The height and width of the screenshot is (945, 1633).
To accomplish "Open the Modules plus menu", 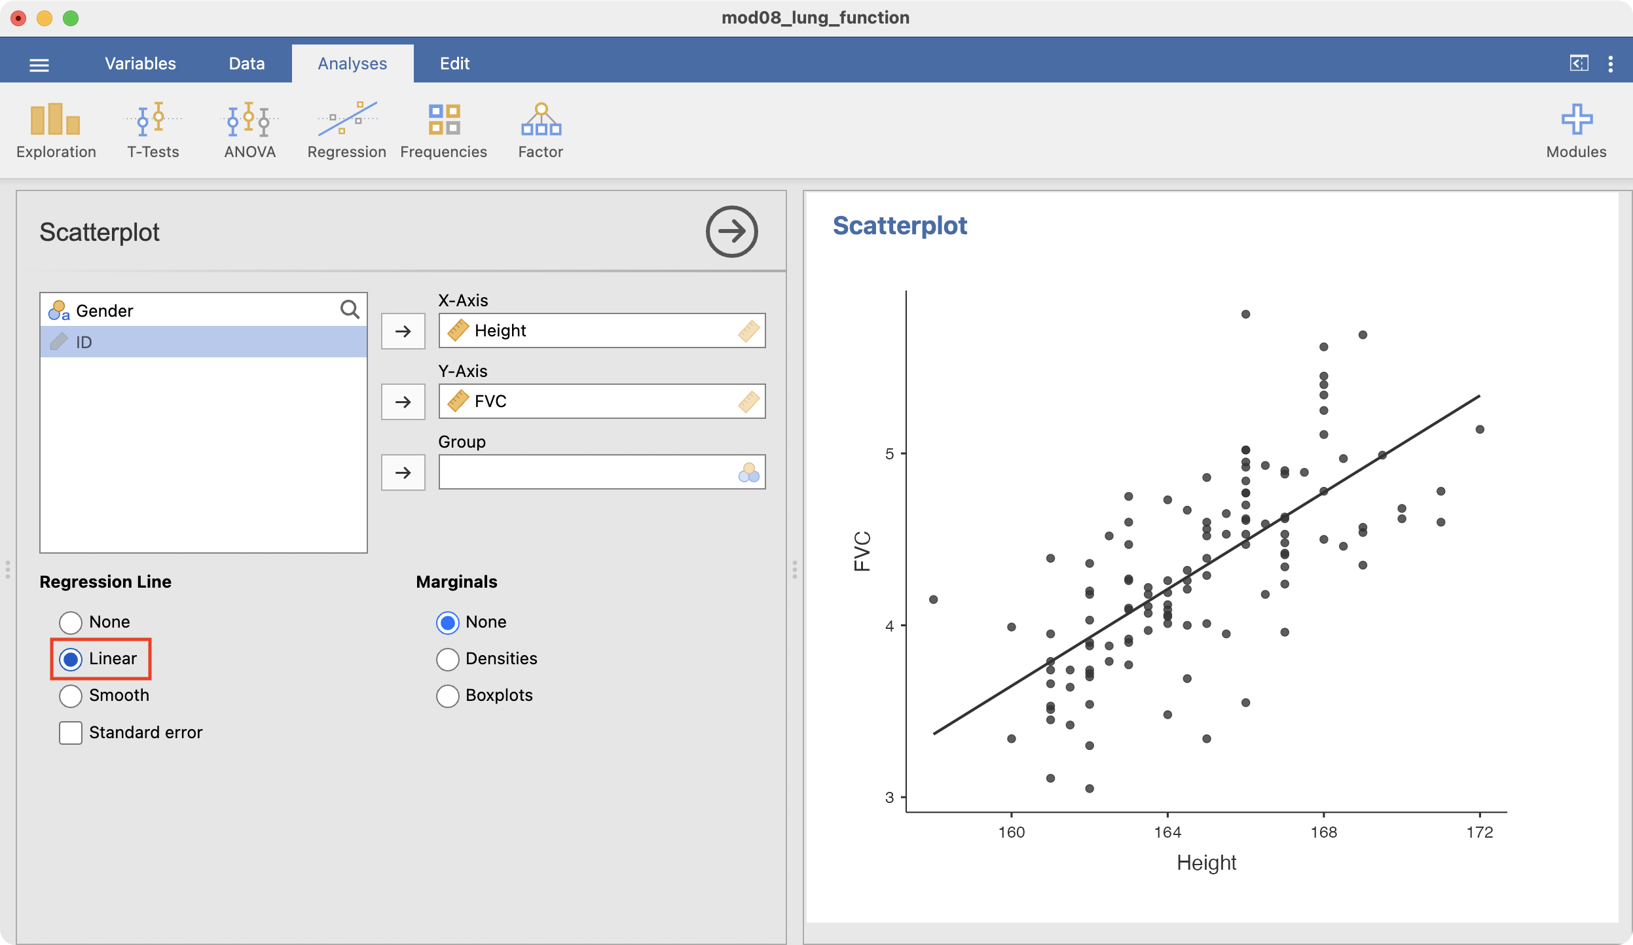I will pos(1575,131).
